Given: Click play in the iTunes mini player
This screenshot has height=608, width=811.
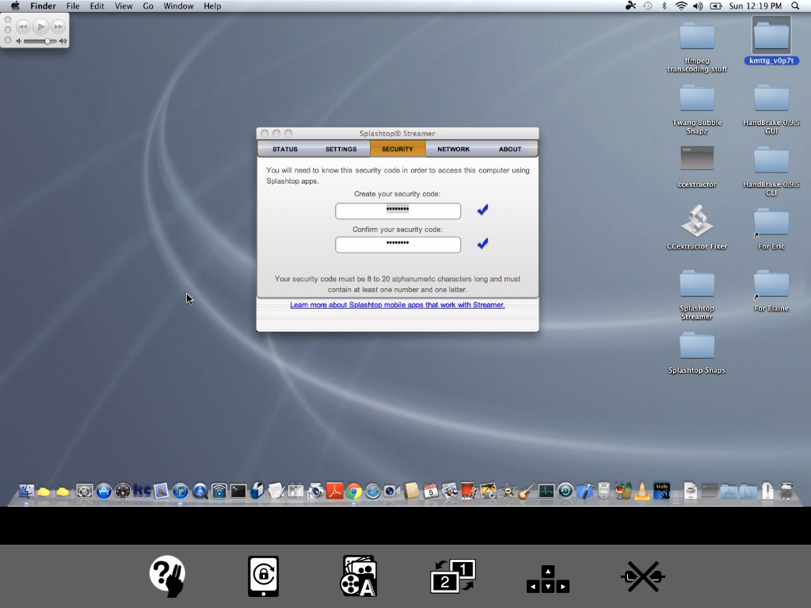Looking at the screenshot, I should [x=41, y=26].
